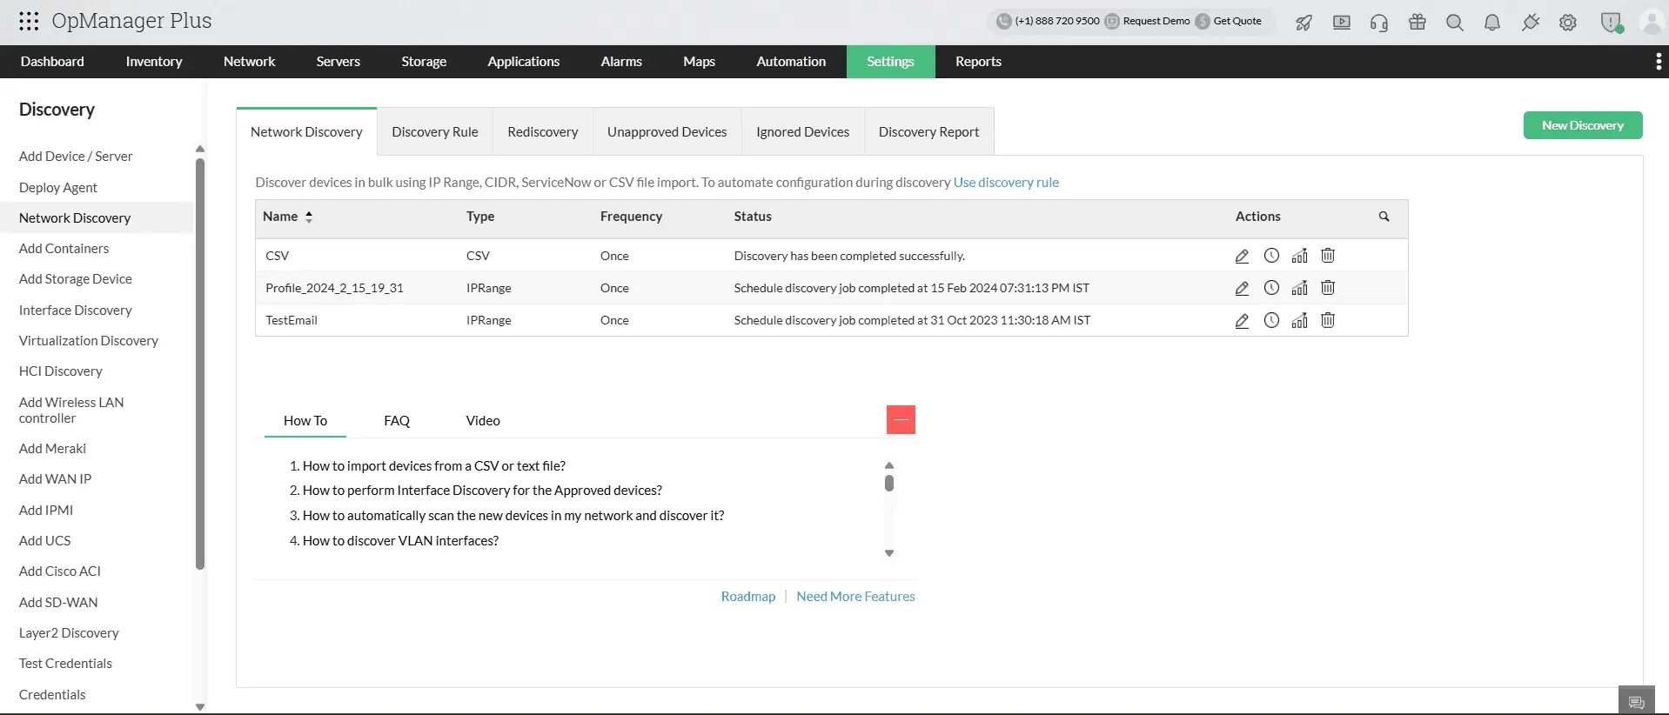Image resolution: width=1669 pixels, height=715 pixels.
Task: Open schedule clock for Profile_2024_2_15_19_31
Action: (1271, 288)
